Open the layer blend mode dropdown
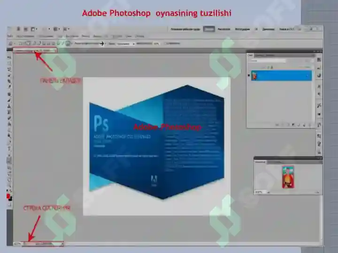This screenshot has height=253, width=338. click(x=268, y=61)
